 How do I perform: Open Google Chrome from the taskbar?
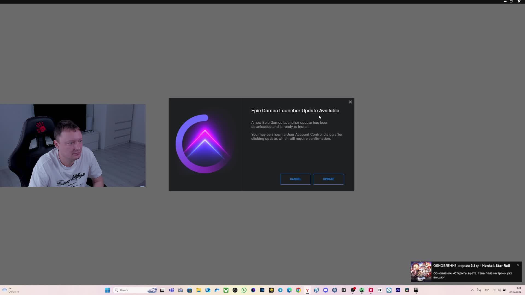[x=298, y=290]
